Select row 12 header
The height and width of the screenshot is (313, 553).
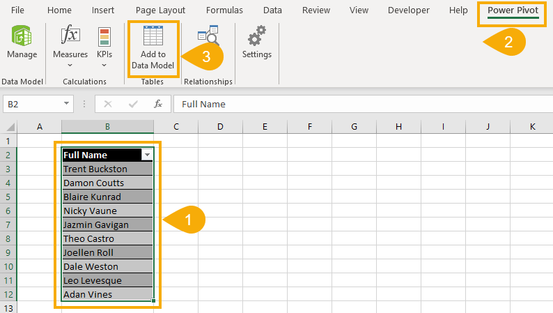click(x=8, y=294)
